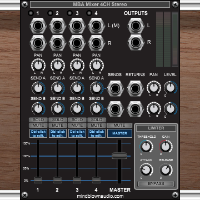The image size is (200, 200).
Task: Click the channel 1 right input jack
Action: (38, 43)
